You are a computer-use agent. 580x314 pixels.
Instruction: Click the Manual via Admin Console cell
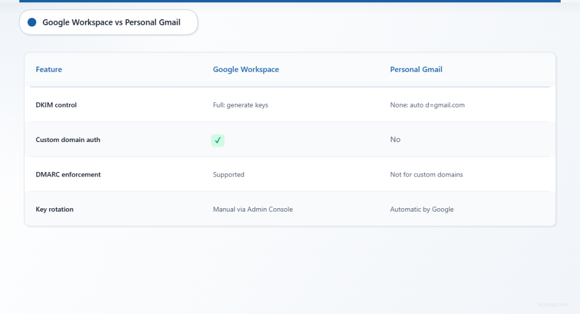(x=253, y=209)
